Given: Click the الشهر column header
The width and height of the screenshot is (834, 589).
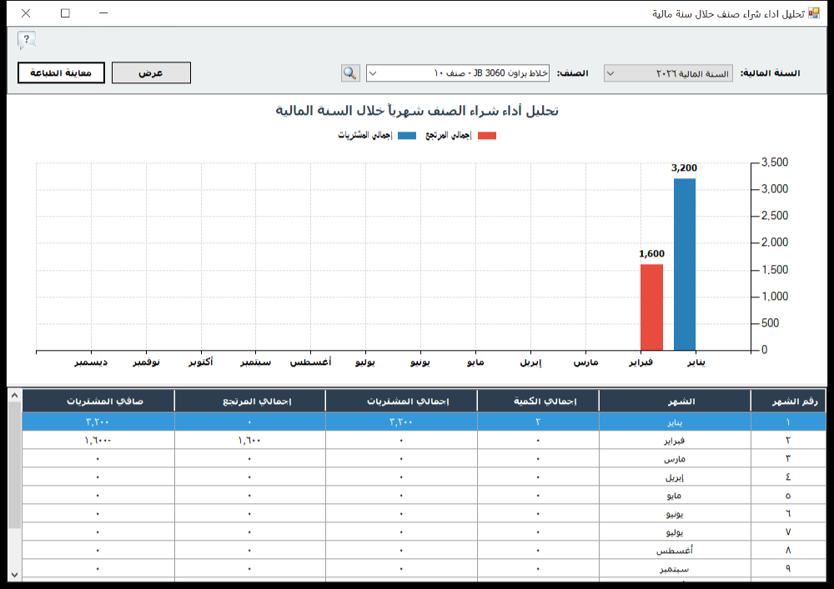Looking at the screenshot, I should click(675, 401).
